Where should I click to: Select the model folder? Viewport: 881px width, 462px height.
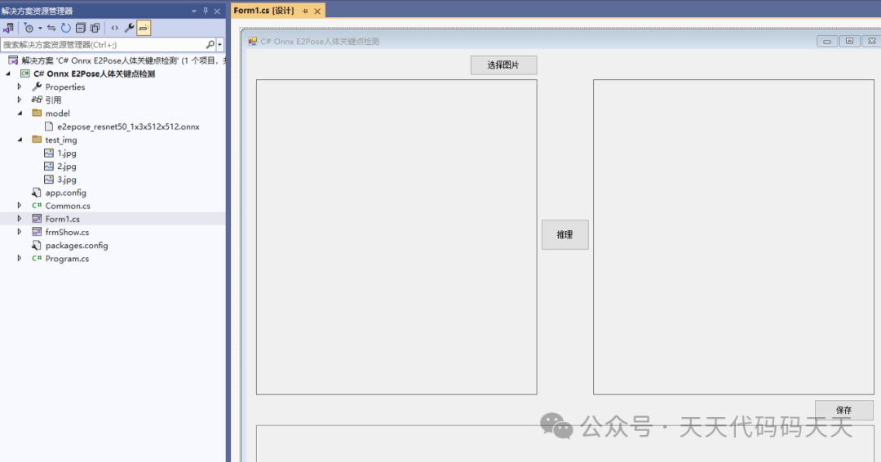click(x=57, y=113)
